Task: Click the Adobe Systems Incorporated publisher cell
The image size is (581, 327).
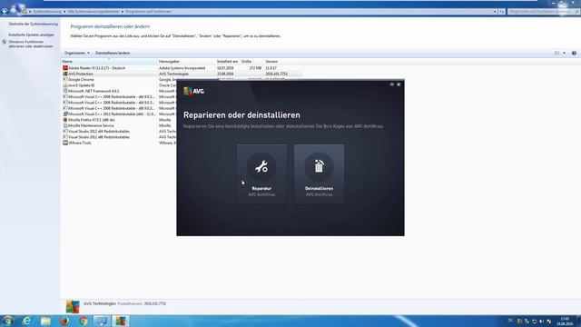Action: point(182,68)
